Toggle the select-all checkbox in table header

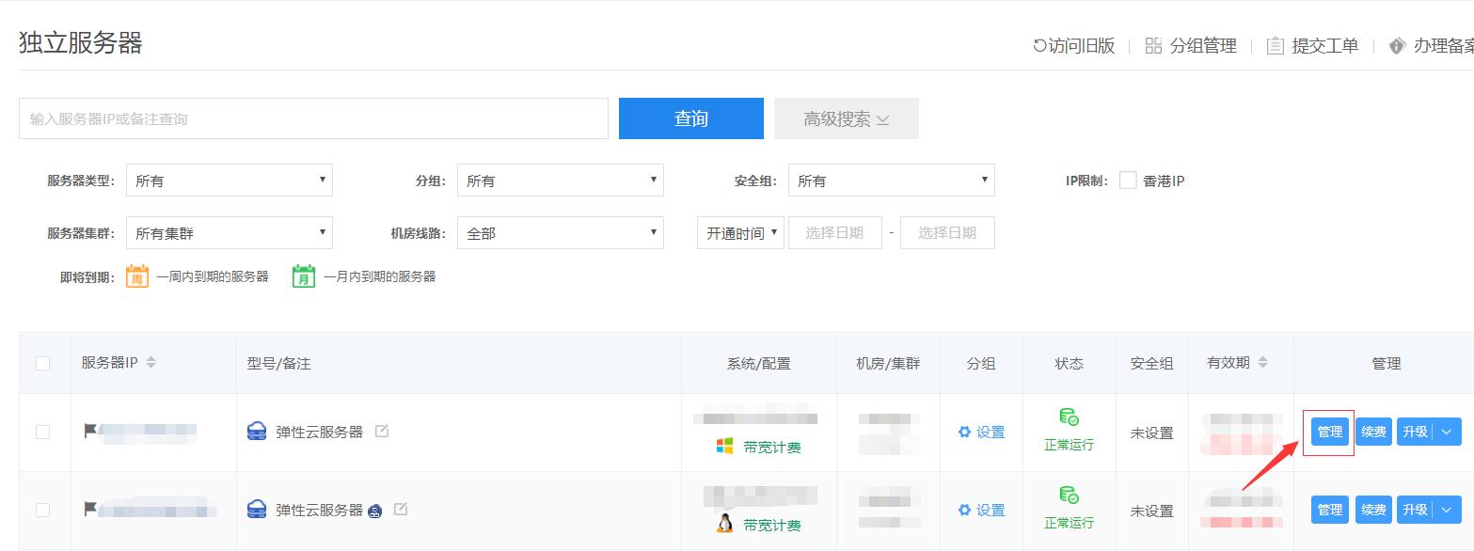[42, 363]
